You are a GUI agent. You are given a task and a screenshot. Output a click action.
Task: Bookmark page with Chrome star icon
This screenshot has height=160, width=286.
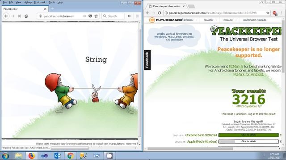[x=268, y=13]
